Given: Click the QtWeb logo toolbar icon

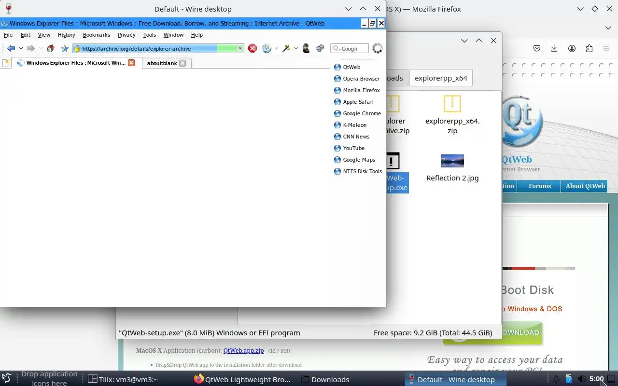Looking at the screenshot, I should [x=267, y=48].
